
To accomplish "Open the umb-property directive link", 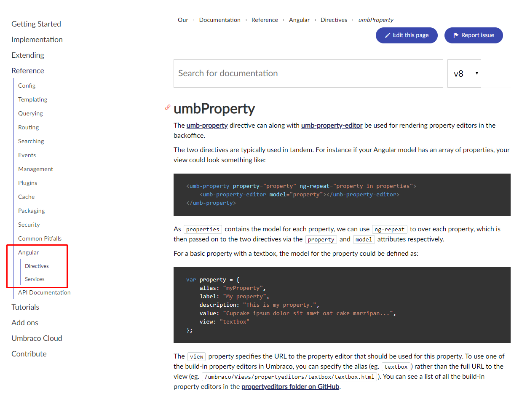I will click(x=207, y=125).
